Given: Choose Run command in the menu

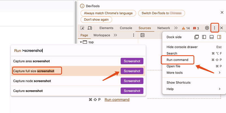Looking at the screenshot, I should (x=194, y=60).
